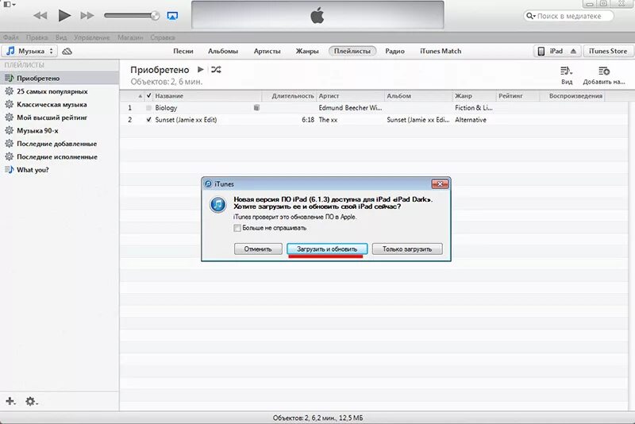Select the Последние добавленные playlist
The image size is (635, 424).
coord(60,144)
